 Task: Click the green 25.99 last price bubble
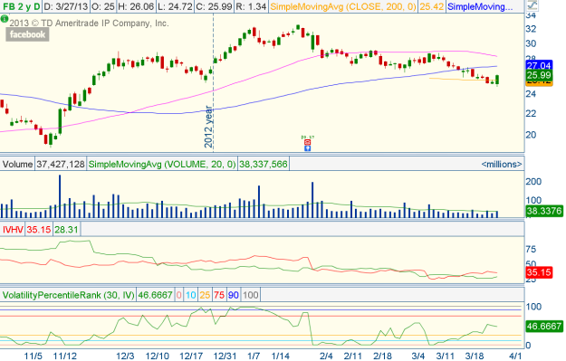coord(540,75)
